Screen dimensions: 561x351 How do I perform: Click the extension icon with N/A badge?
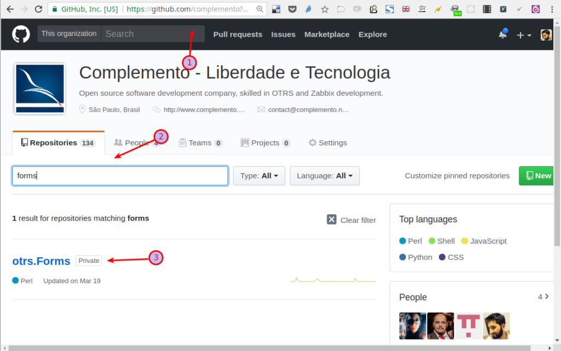(455, 10)
